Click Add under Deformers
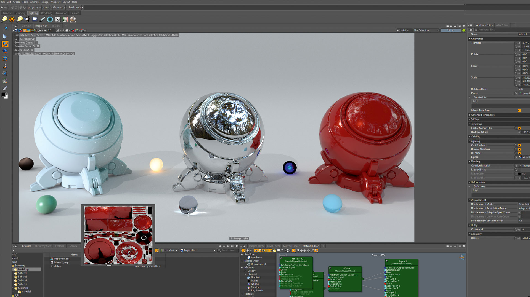The image size is (530, 297). pyautogui.click(x=475, y=191)
